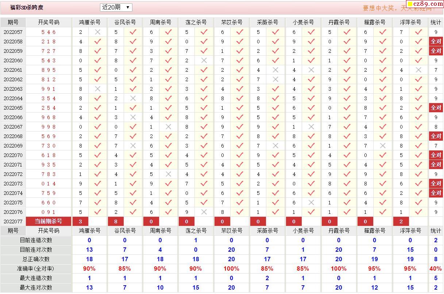Select the top 开奖号码 column header

[49, 22]
